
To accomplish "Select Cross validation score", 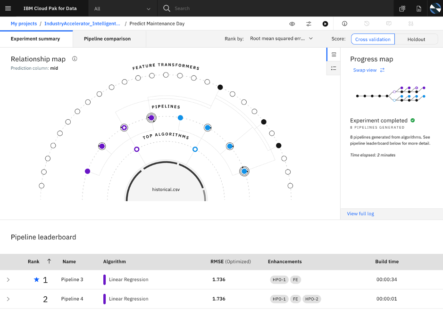I will (373, 39).
